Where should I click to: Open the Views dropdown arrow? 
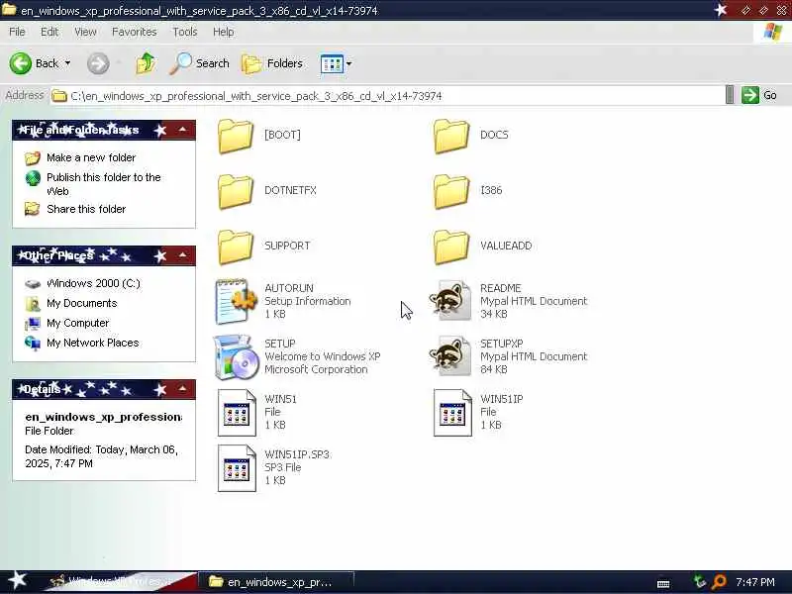pos(348,64)
